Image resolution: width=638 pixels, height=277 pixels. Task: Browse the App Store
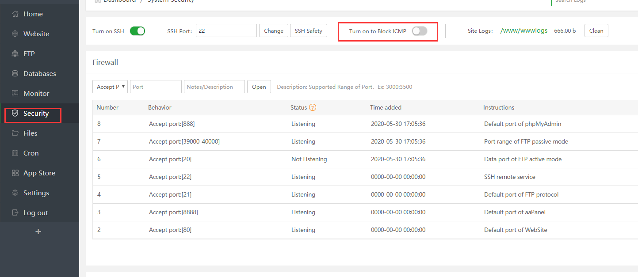pyautogui.click(x=39, y=173)
